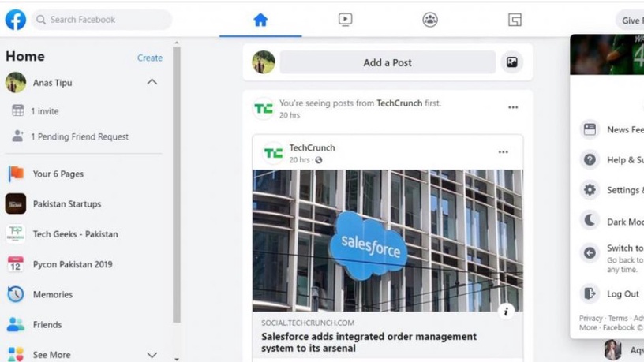Click TechCrunch logo in the post card

pos(273,153)
